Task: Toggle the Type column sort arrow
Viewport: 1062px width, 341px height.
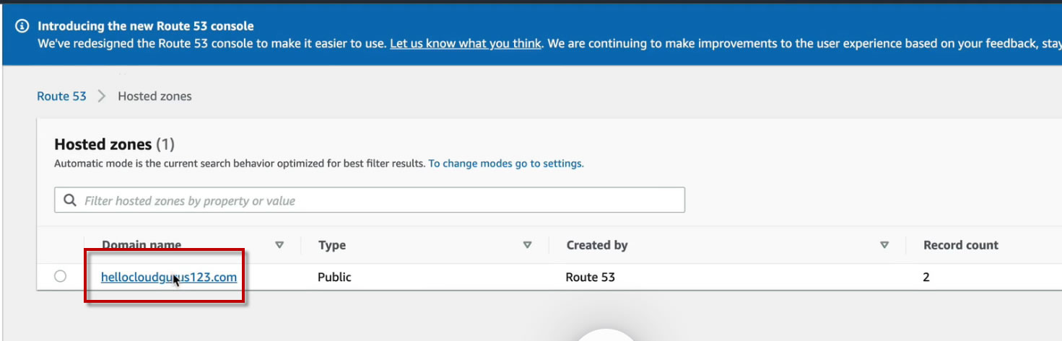Action: pos(527,245)
